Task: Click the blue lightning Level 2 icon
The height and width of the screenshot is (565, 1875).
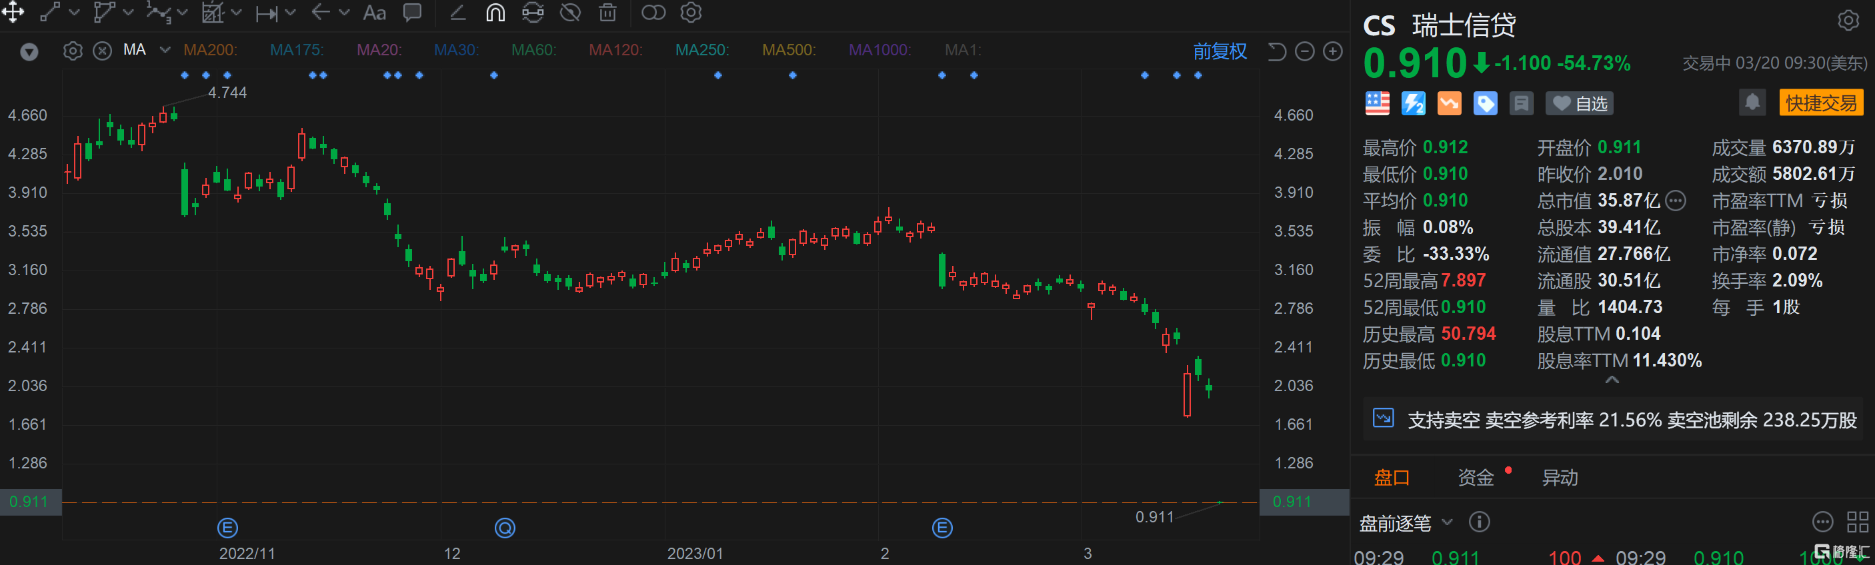Action: click(x=1413, y=103)
